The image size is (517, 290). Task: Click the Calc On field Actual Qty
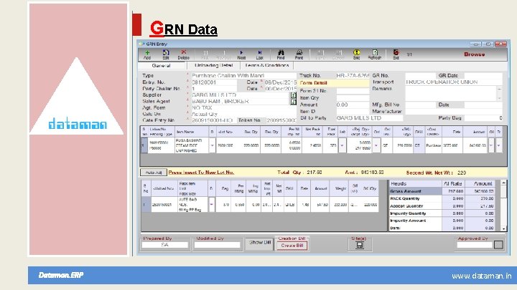(x=243, y=114)
